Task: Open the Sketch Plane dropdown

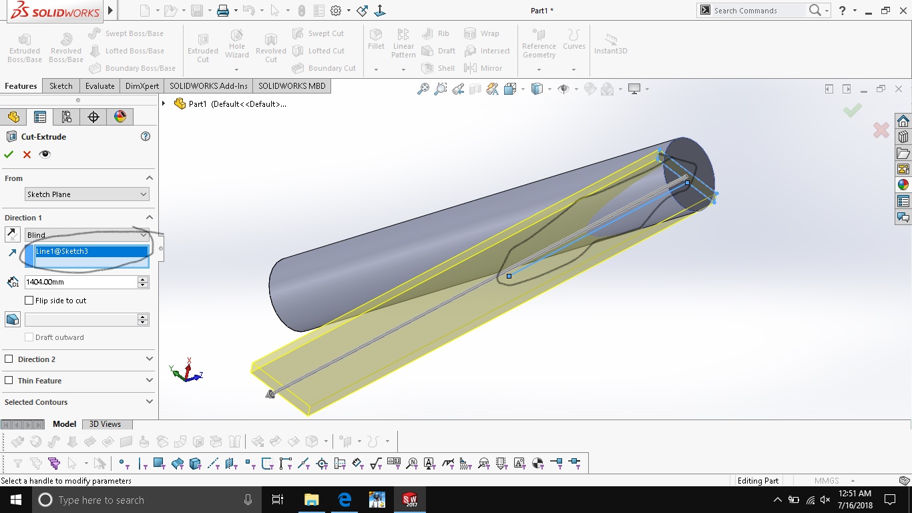Action: pos(87,194)
